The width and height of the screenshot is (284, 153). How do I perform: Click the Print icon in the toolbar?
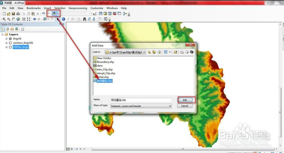(x=18, y=13)
